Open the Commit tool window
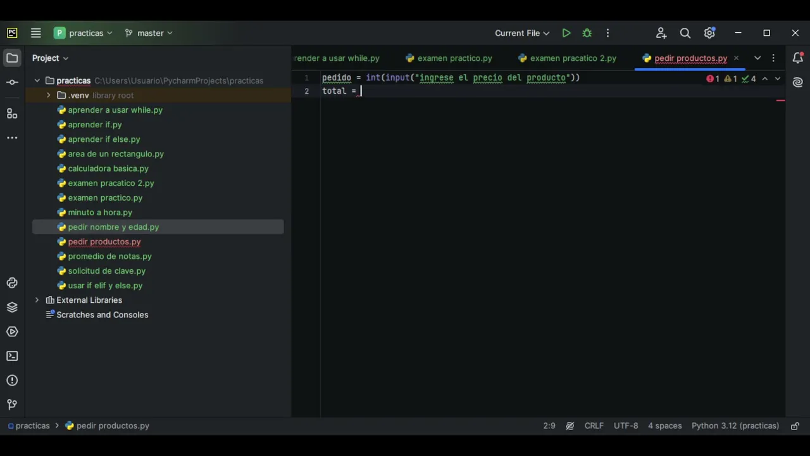 (x=12, y=82)
